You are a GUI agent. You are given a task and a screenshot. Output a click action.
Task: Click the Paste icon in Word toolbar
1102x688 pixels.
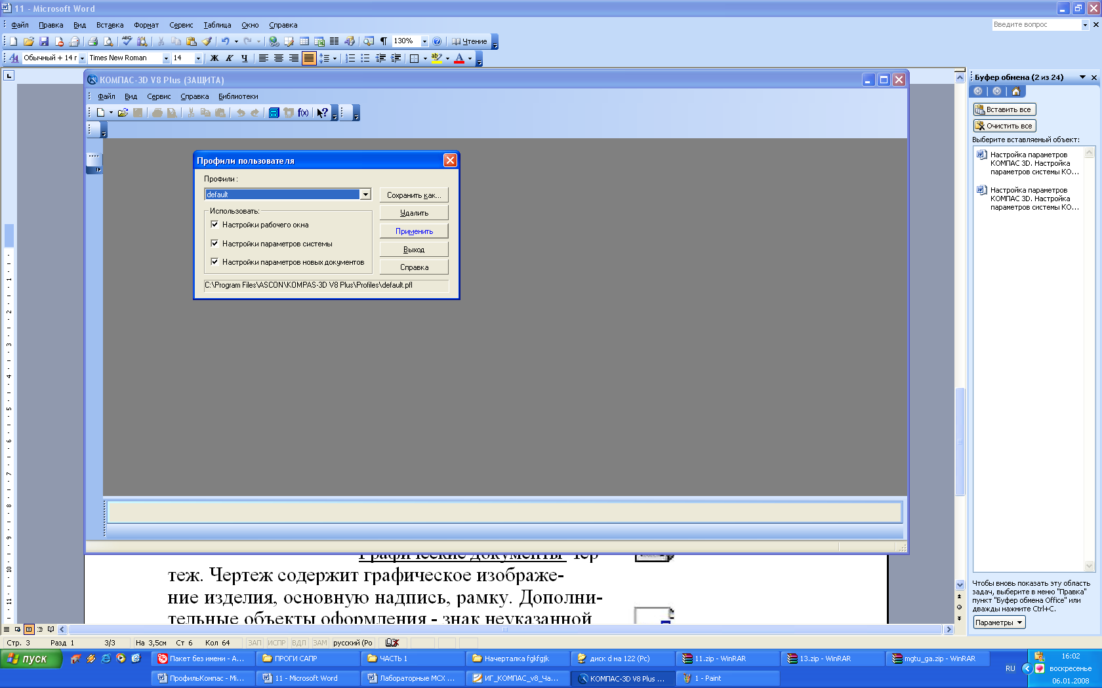point(192,41)
